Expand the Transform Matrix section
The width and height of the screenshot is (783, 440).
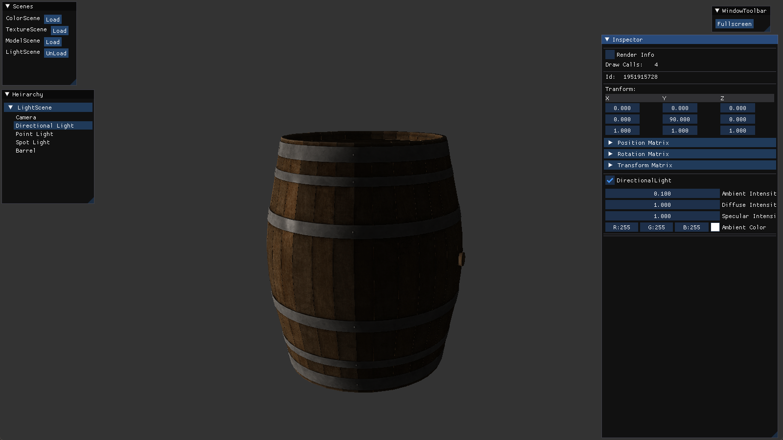(x=690, y=165)
